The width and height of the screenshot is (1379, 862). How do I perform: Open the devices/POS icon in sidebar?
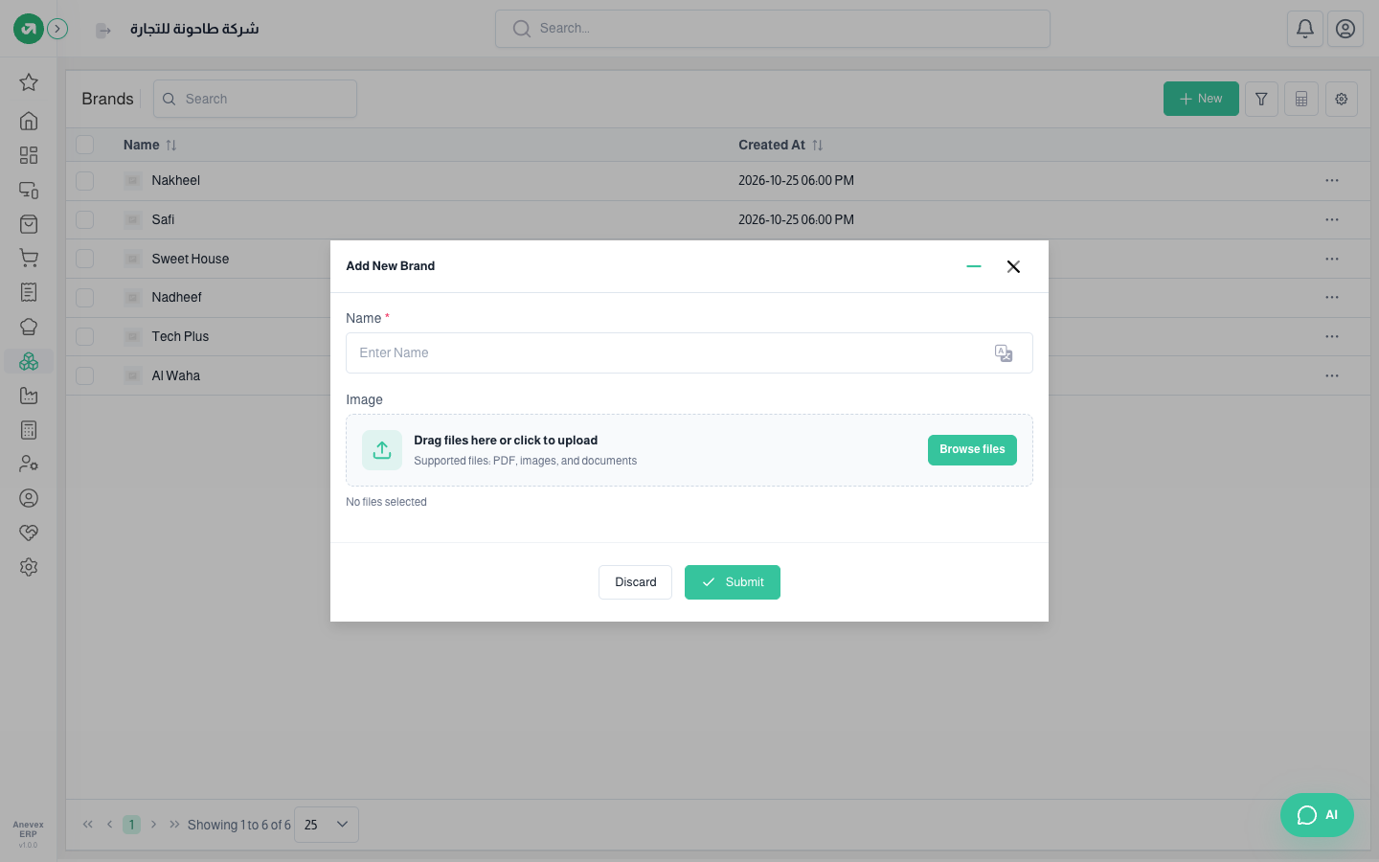[x=29, y=190]
